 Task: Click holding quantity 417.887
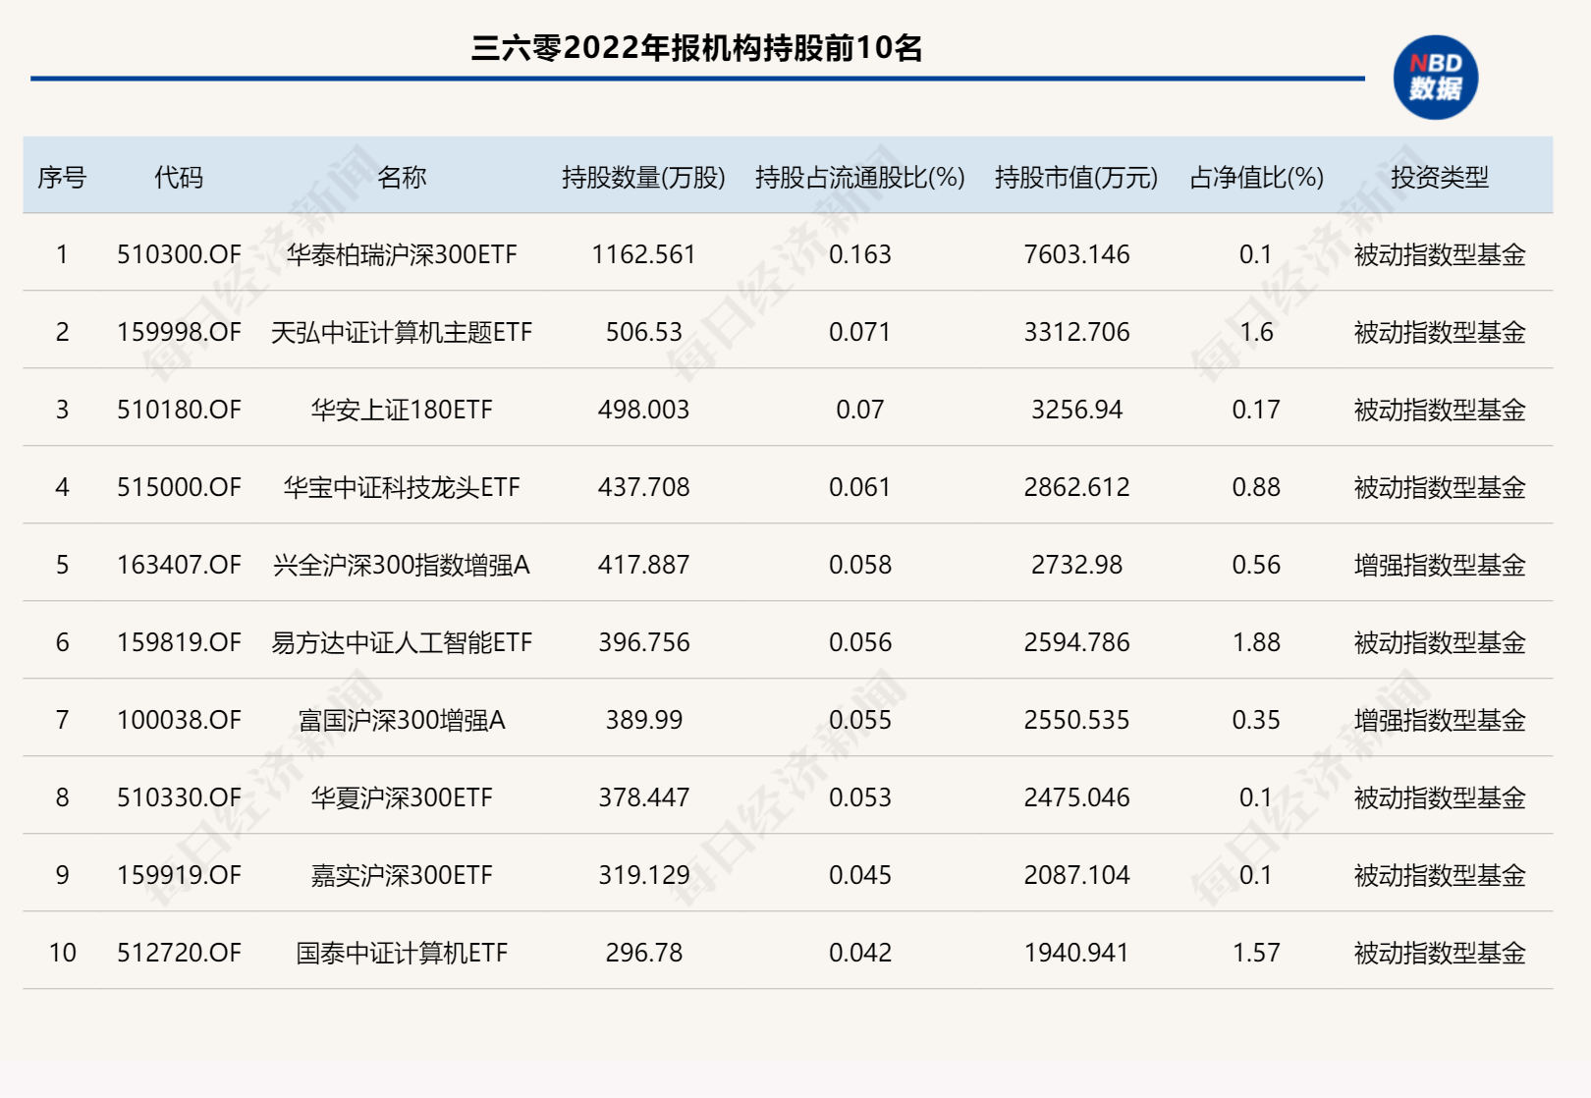[x=644, y=566]
